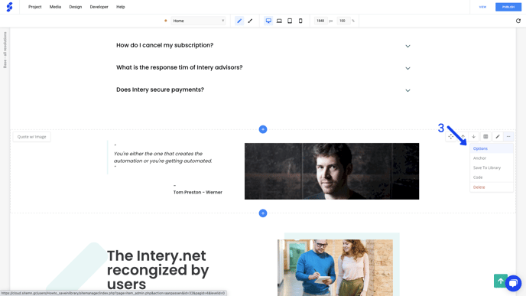Choose Delete in the block menu
The image size is (526, 296).
(492, 187)
